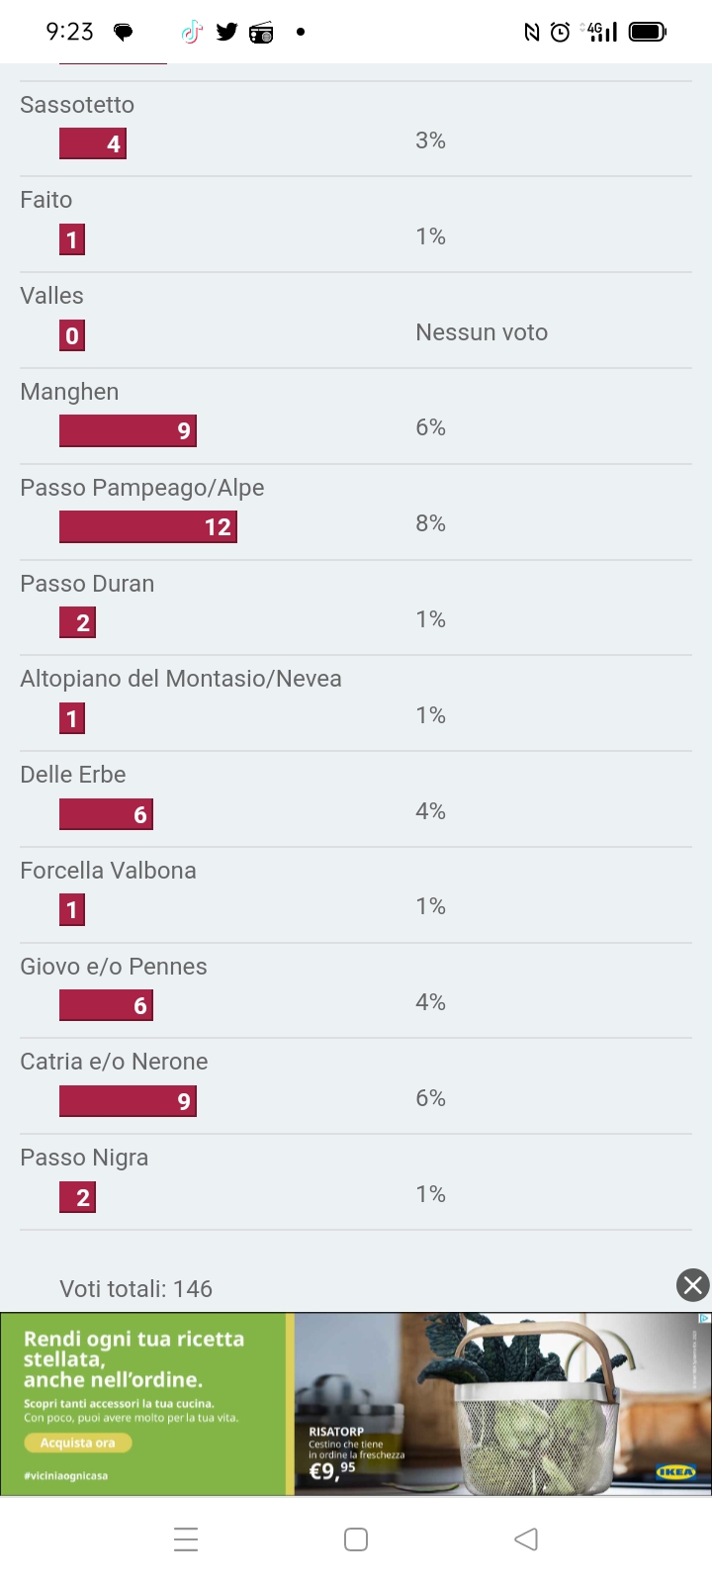
Task: Tap the Sassotetto poll option label
Action: [77, 105]
